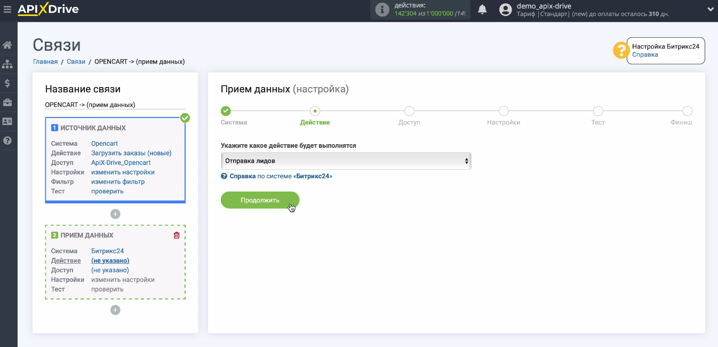
Task: Click the demo_apix-drive username
Action: pyautogui.click(x=544, y=6)
